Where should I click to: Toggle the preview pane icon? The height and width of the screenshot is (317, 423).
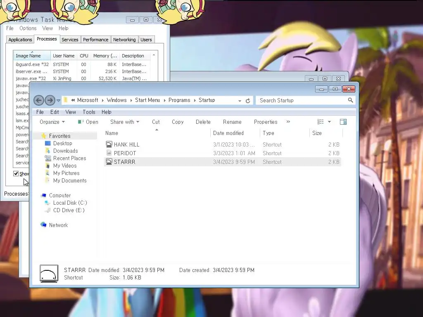click(343, 122)
